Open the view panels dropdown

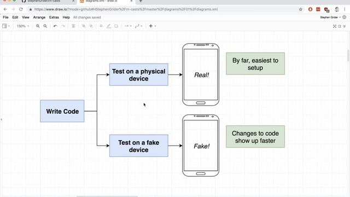coord(6,26)
